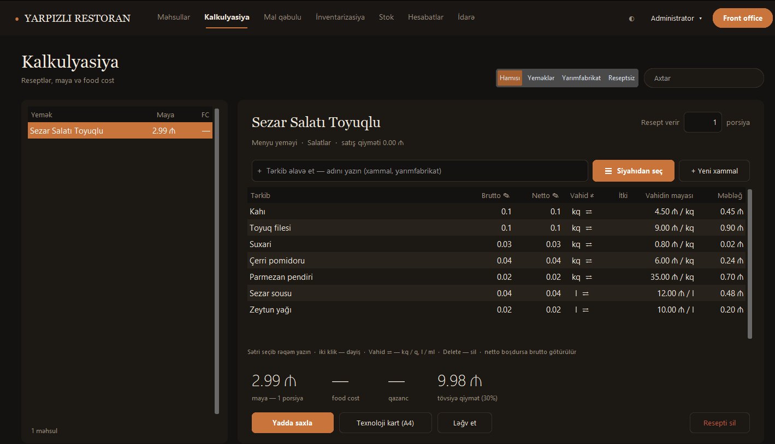775x444 pixels.
Task: Add a new raw item with Yeni xammal
Action: 714,171
